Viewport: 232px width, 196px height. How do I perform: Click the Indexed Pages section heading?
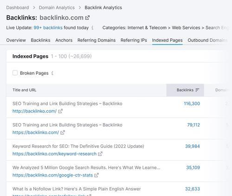pyautogui.click(x=30, y=56)
